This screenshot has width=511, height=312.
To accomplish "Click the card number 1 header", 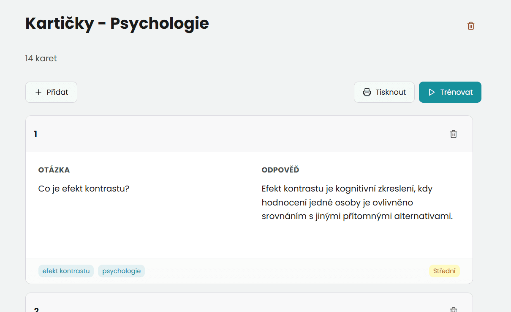I will click(x=35, y=134).
